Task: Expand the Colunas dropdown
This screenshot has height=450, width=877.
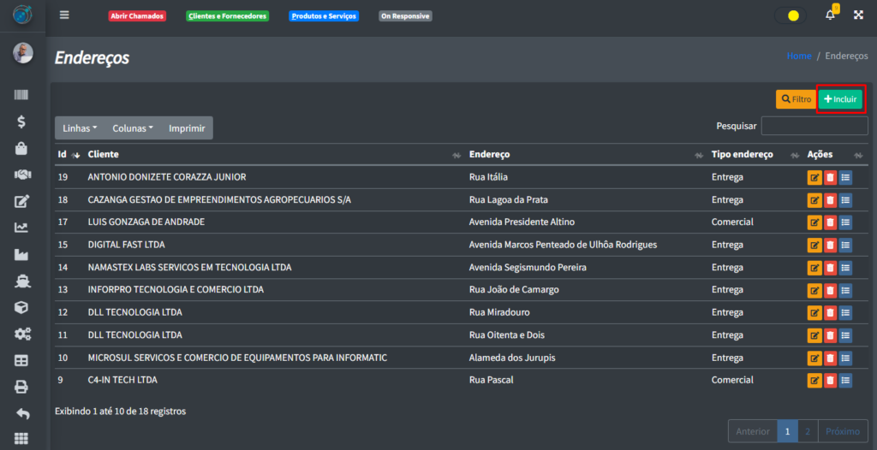Action: click(x=133, y=128)
